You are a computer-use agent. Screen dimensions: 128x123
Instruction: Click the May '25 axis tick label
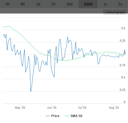[20, 108]
